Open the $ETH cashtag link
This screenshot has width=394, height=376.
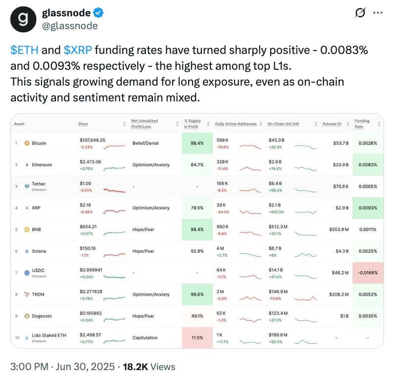(x=24, y=50)
